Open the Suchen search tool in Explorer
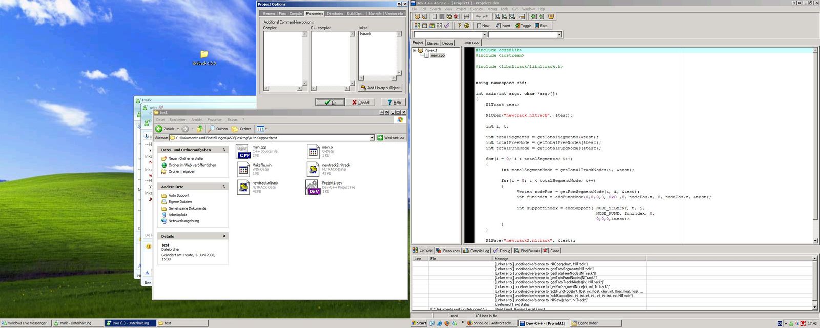This screenshot has width=820, height=328. (x=218, y=129)
